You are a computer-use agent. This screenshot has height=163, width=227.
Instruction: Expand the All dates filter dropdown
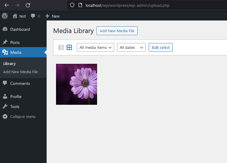click(x=131, y=47)
